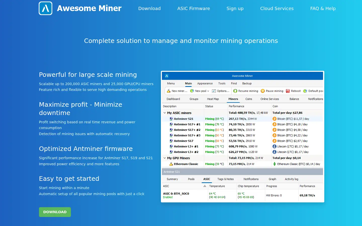The height and width of the screenshot is (226, 362).
Task: Switch to the Tools ribbon tab
Action: point(222,83)
